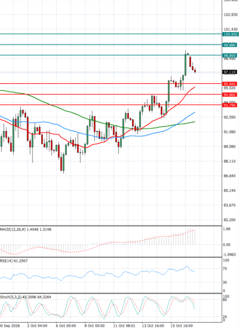The height and width of the screenshot is (329, 239).
Task: Click the red 93.790 support price tag
Action: (x=229, y=105)
